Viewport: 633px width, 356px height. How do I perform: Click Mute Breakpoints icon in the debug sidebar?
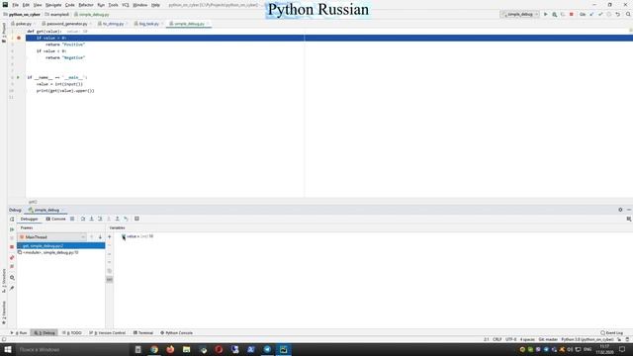click(12, 266)
